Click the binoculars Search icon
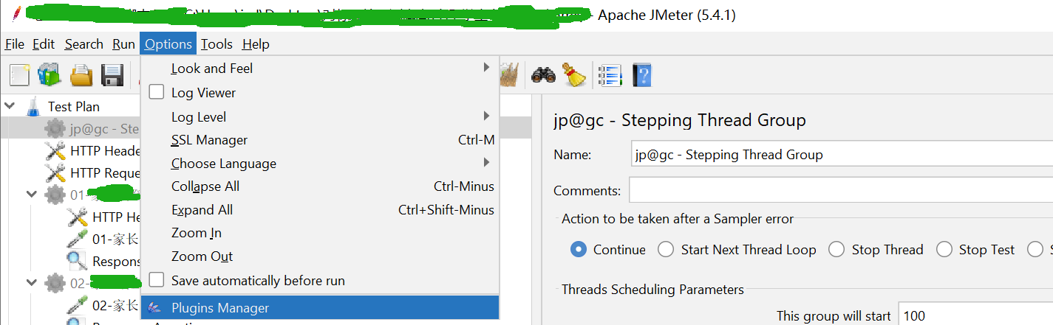This screenshot has height=325, width=1053. 543,74
